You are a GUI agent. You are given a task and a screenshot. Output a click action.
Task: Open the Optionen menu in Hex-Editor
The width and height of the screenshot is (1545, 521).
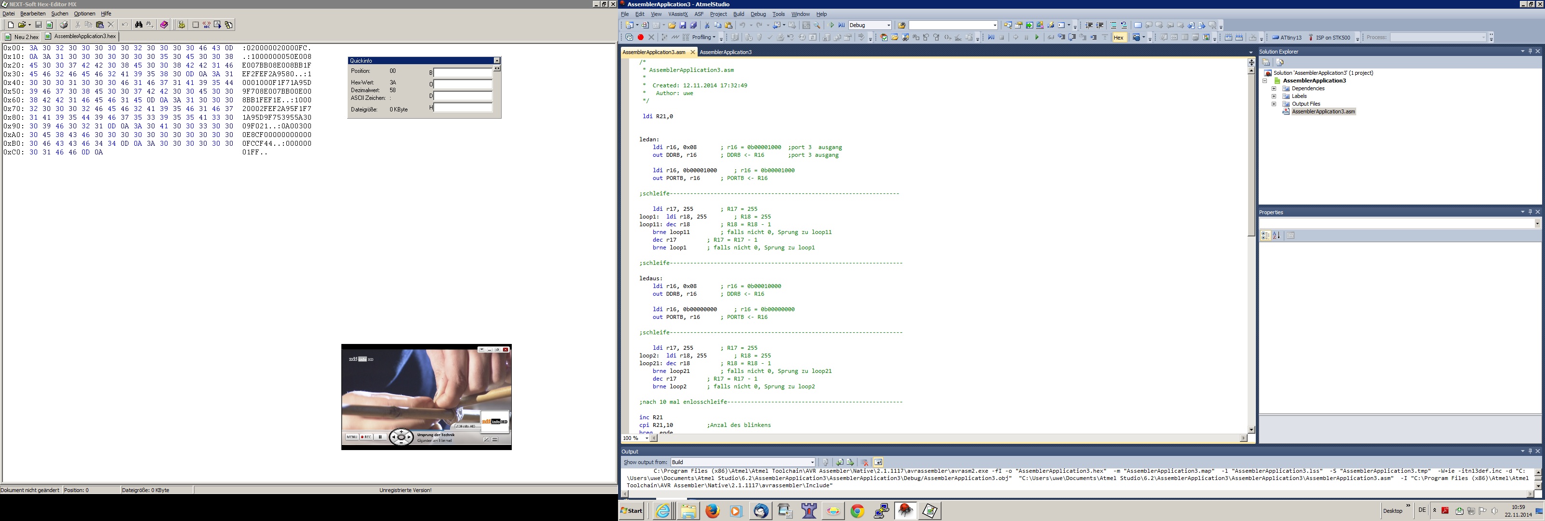[x=84, y=14]
